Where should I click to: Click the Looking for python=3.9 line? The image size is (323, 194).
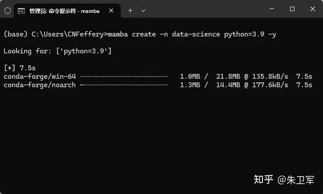[x=57, y=51]
